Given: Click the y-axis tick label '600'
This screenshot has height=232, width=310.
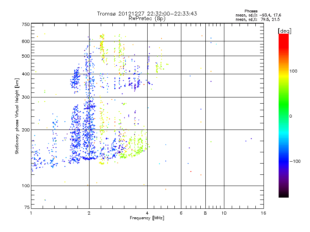Looking at the screenshot, I should point(26,41).
